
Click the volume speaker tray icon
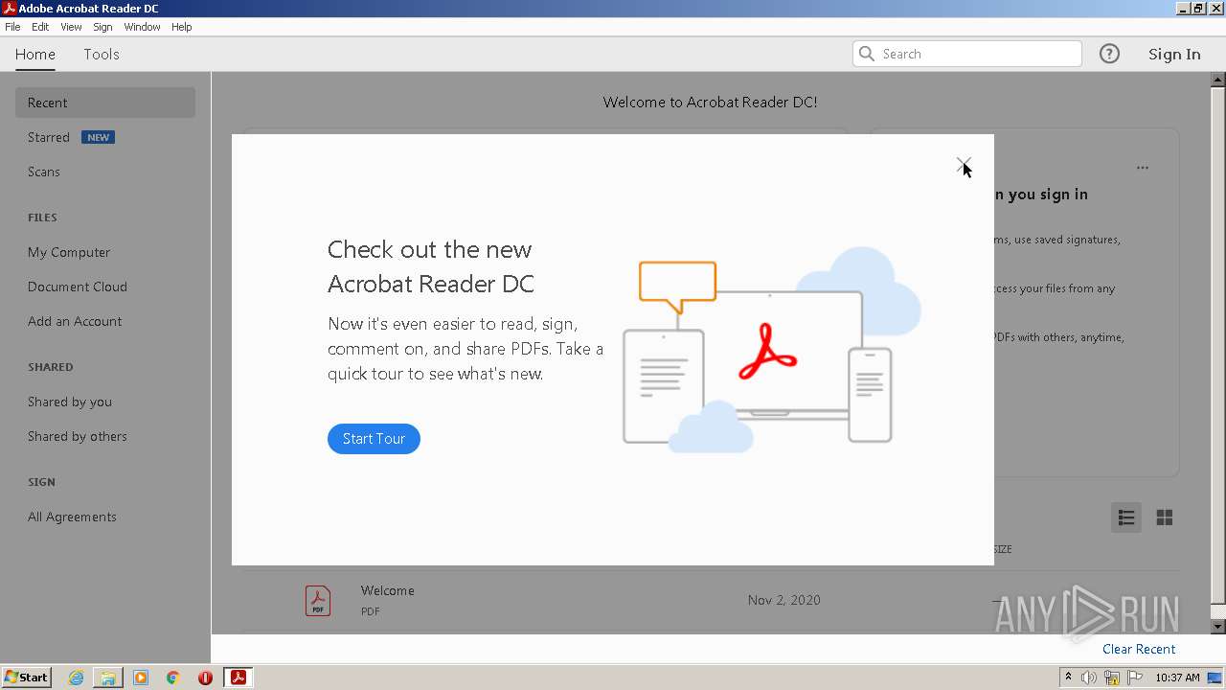coord(1089,678)
